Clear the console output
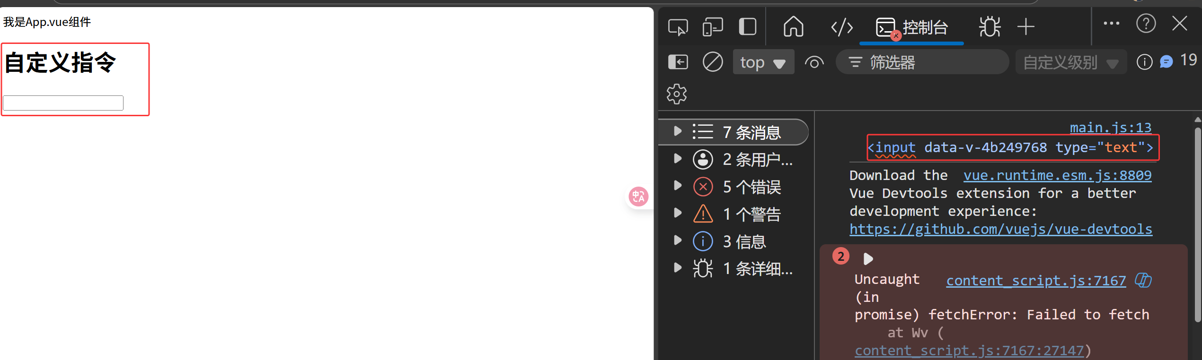1202x360 pixels. [x=713, y=62]
